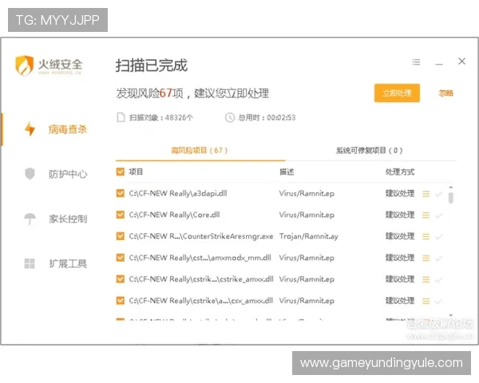Close the Huorong scan window

(462, 61)
